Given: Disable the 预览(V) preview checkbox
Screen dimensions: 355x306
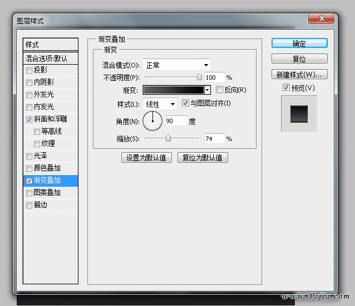Looking at the screenshot, I should (286, 88).
